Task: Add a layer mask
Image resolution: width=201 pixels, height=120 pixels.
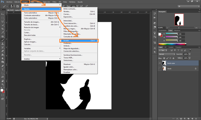Action: (181, 119)
